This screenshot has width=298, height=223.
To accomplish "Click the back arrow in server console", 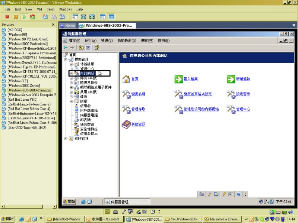I will pos(66,48).
